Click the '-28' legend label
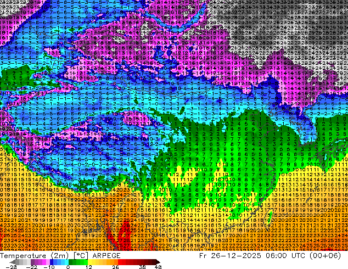348x269 pixels. (11, 267)
